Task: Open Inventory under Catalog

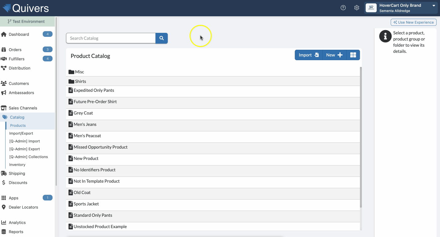Action: coord(17,165)
